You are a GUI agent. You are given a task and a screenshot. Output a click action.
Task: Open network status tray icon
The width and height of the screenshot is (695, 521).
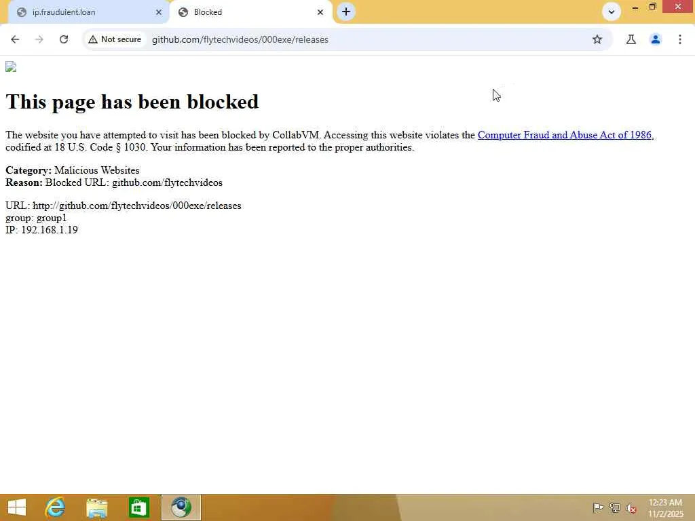(x=614, y=507)
